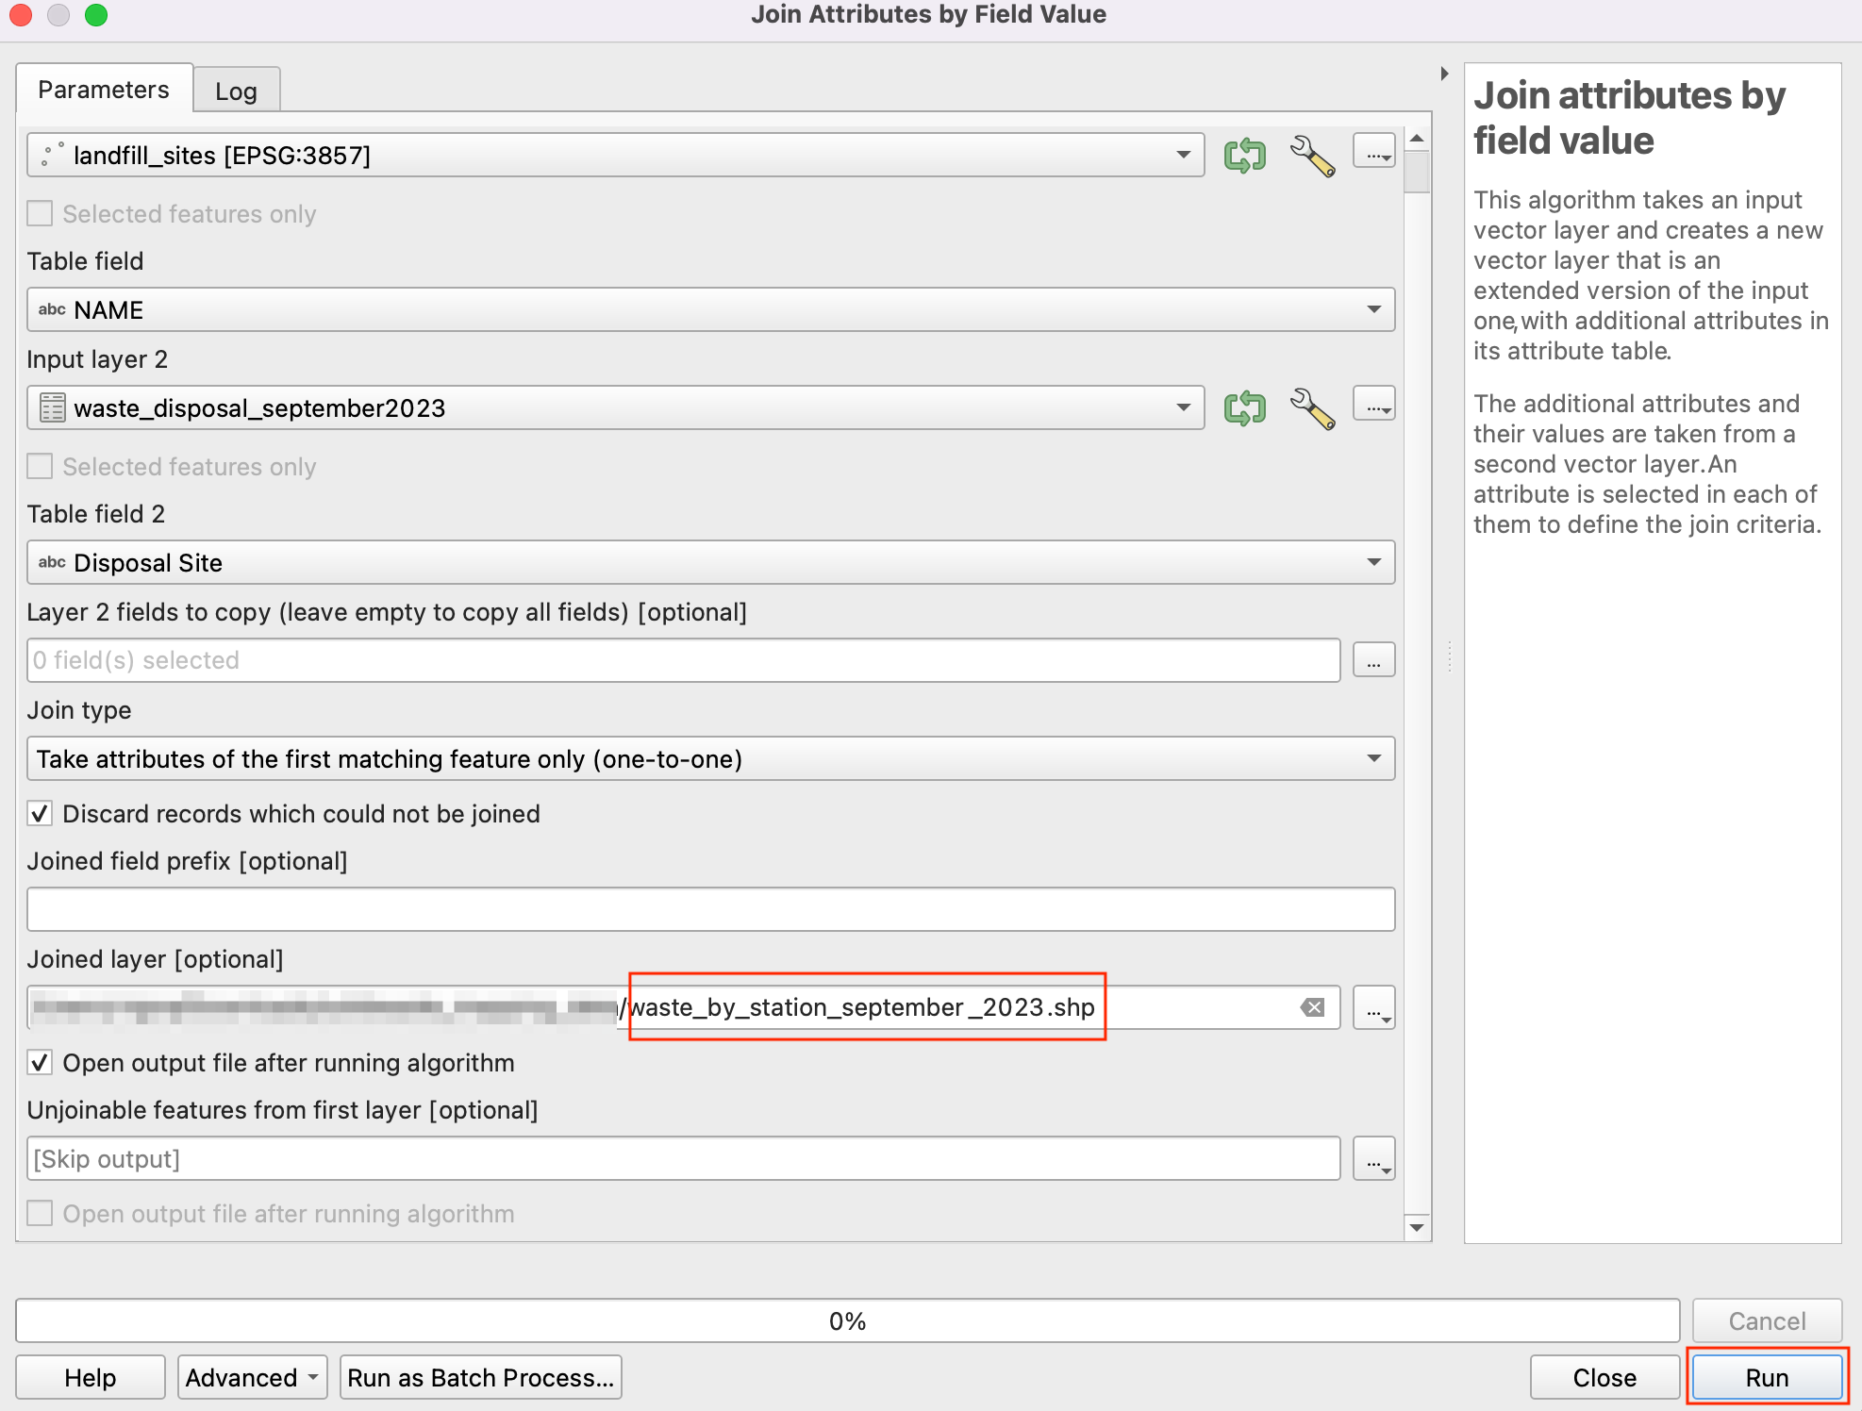Click iterate-over-layer icon beside landfill_sites
1862x1411 pixels.
point(1244,155)
